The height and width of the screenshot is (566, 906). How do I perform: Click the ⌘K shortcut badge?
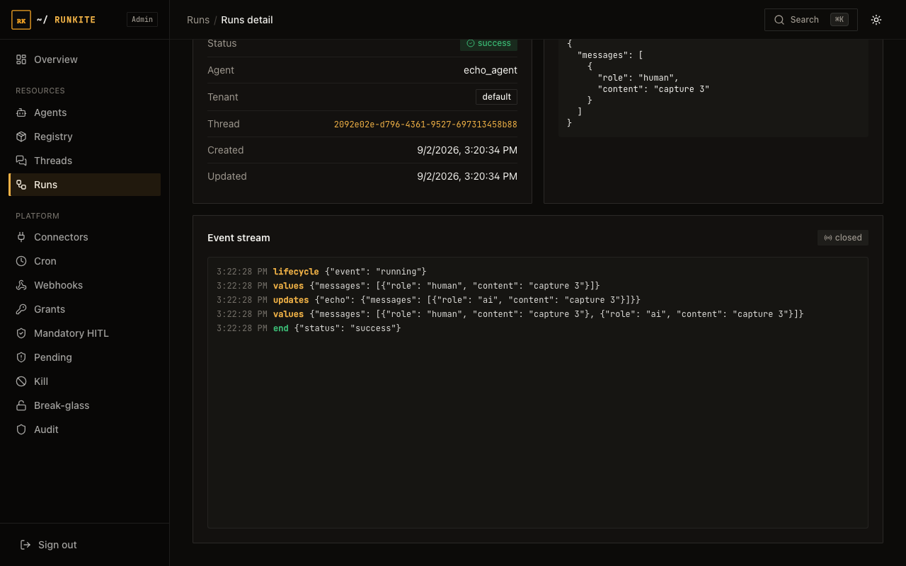point(839,20)
